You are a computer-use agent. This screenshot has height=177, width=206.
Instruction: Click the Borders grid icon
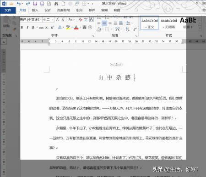tap(107, 29)
